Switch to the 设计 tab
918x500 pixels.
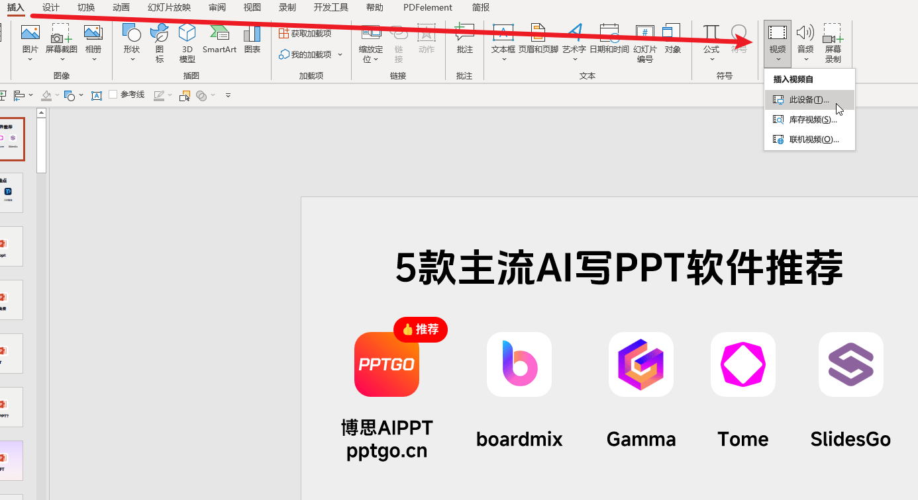(x=51, y=7)
